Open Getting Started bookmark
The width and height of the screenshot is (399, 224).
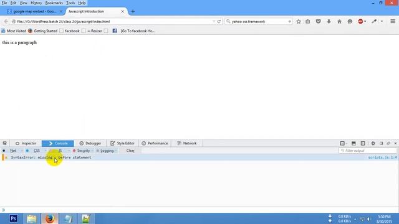43,31
